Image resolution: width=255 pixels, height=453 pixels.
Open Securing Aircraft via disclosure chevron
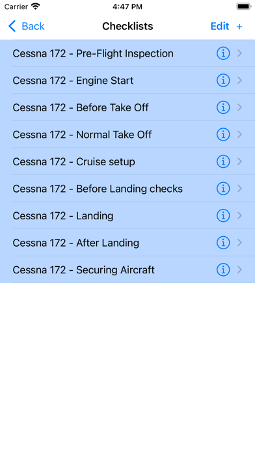click(x=239, y=270)
